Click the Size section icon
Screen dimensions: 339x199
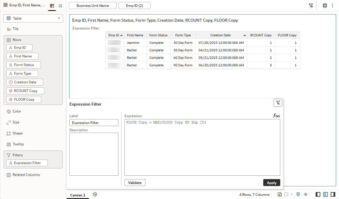9,122
